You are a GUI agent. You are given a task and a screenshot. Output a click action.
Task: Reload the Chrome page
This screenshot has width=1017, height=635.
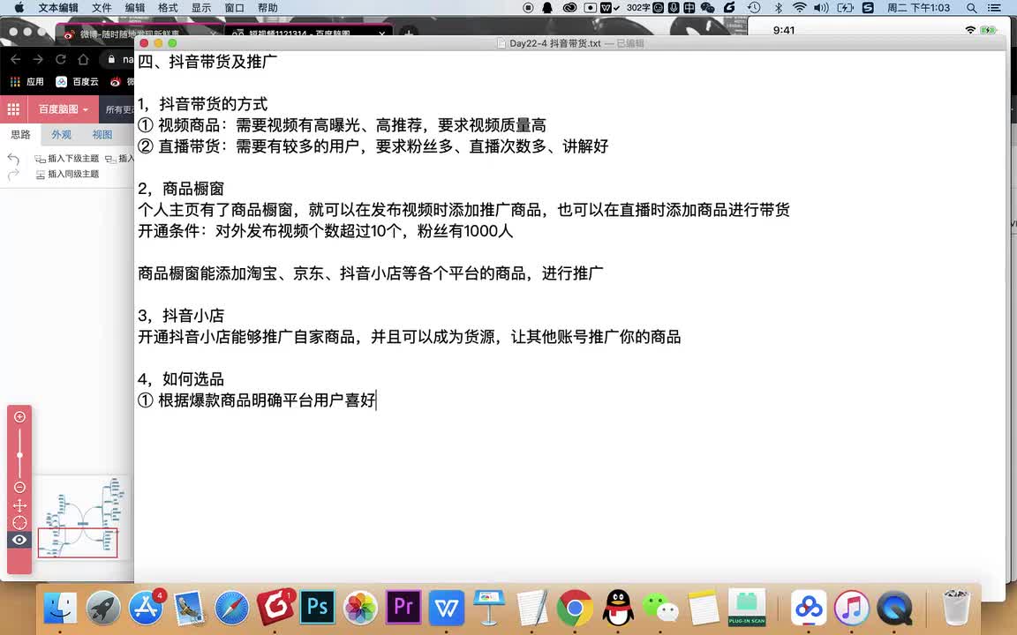(x=60, y=60)
